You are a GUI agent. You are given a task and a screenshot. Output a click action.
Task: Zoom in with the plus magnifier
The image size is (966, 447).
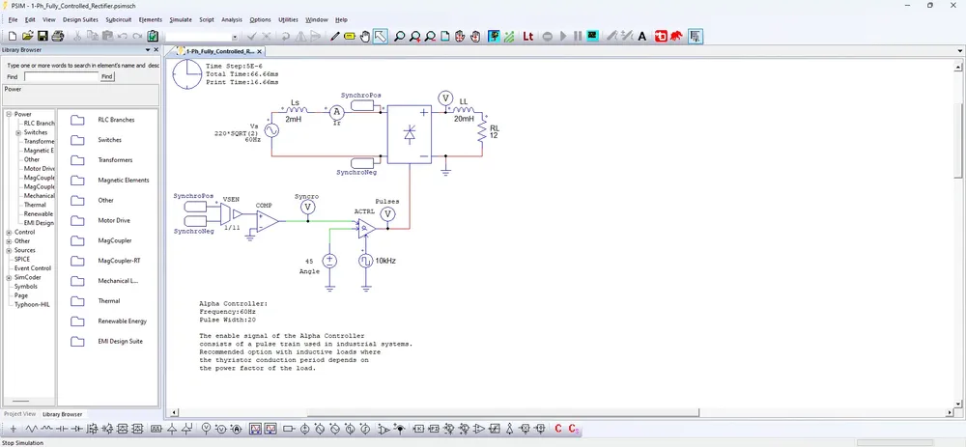414,37
